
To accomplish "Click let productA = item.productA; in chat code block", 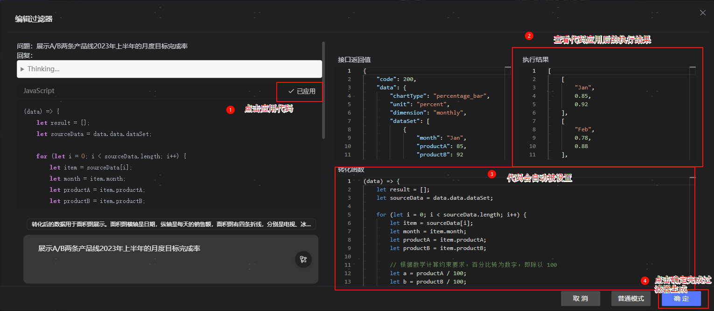I will [x=97, y=189].
